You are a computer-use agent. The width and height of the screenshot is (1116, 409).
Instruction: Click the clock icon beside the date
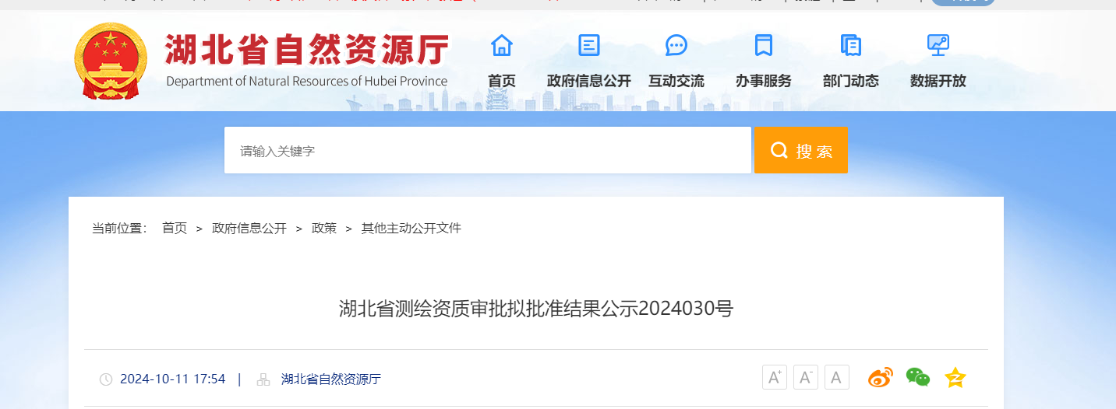click(106, 379)
